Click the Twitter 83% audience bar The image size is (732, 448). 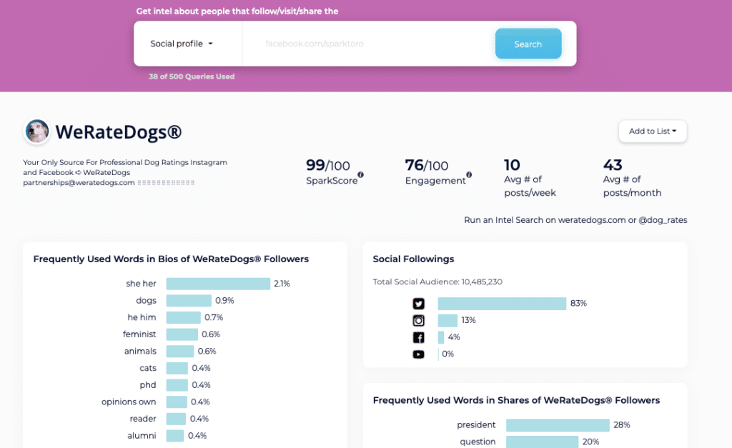pyautogui.click(x=502, y=304)
